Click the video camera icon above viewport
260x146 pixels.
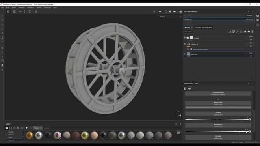point(175,11)
